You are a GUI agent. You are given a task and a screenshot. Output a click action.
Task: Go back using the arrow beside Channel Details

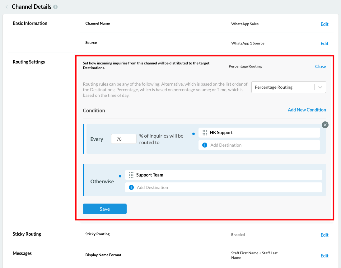pyautogui.click(x=7, y=7)
